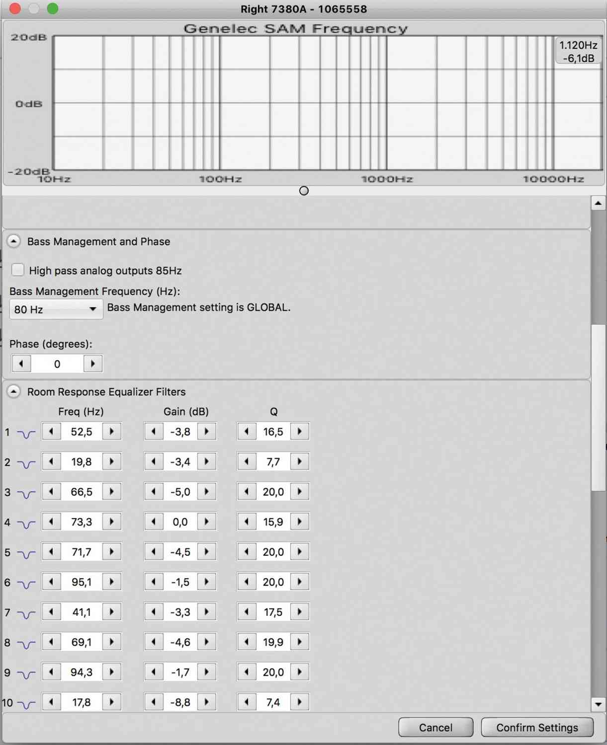Screen dimensions: 607x745
Task: Click notch filter type icon for filter 5
Action: tap(26, 554)
